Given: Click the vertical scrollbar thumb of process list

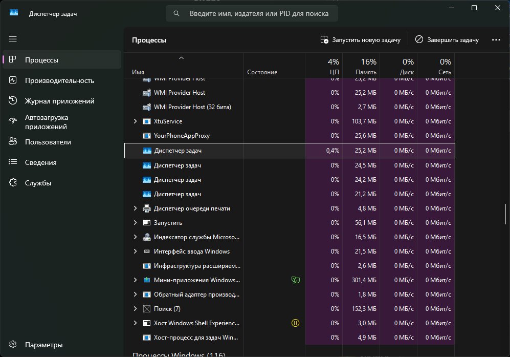Looking at the screenshot, I should (x=506, y=215).
